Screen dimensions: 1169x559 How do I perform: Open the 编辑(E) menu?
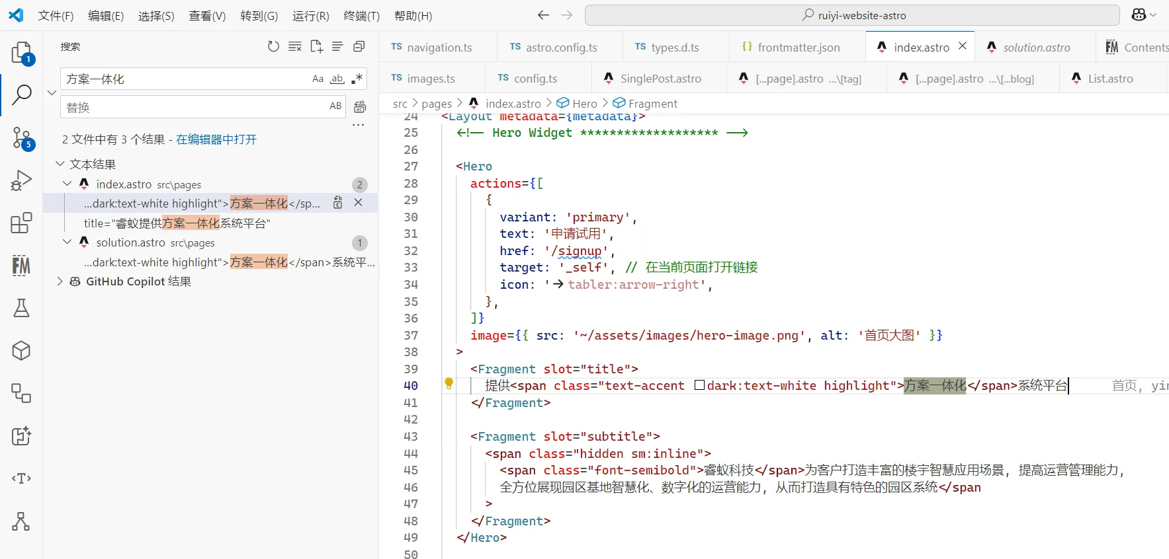[106, 16]
